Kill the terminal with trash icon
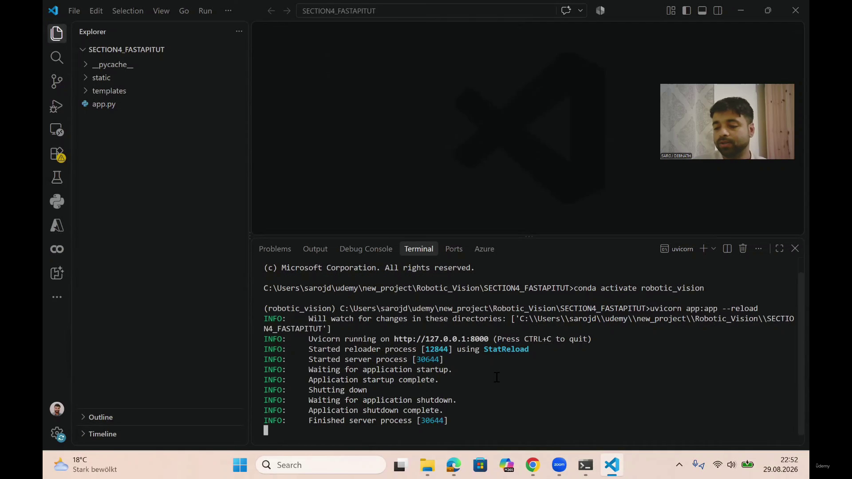 tap(743, 248)
